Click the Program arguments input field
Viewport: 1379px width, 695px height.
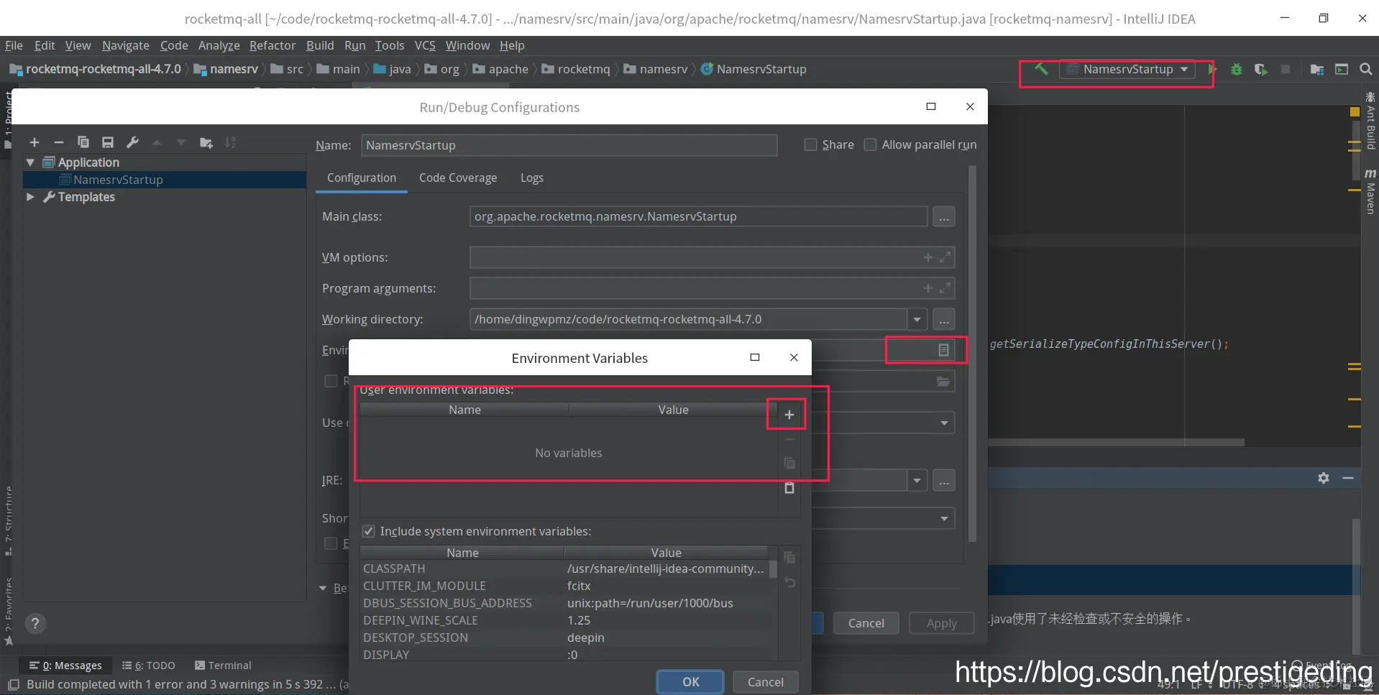[x=712, y=288]
